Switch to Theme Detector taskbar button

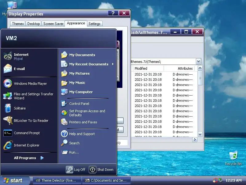click(57, 180)
